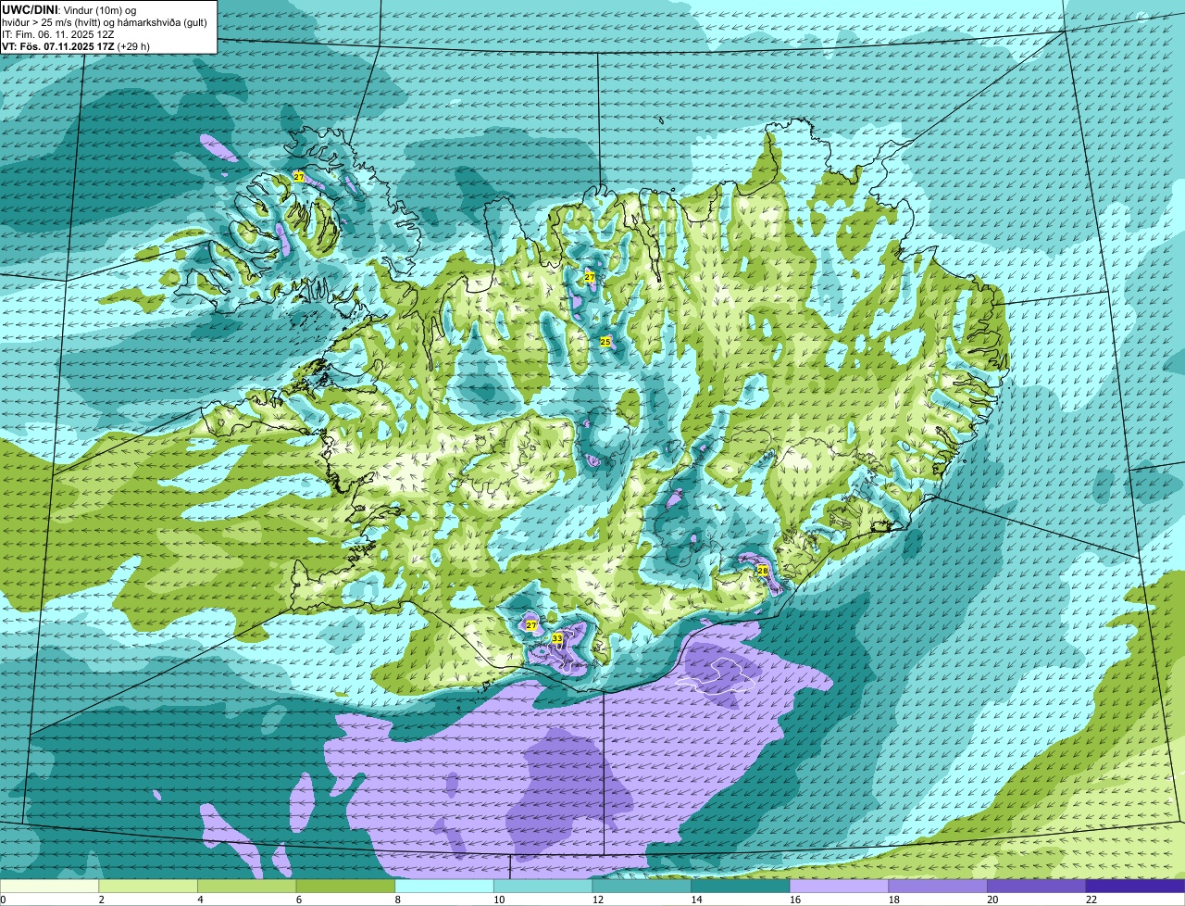Pick the legend swatch between 4 and 6
The image size is (1185, 906).
(246, 887)
